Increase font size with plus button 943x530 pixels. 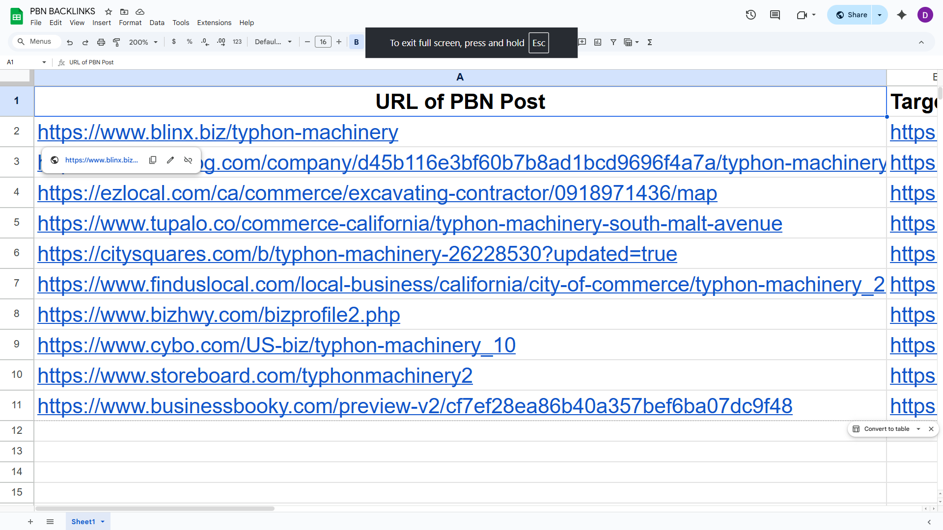coord(339,42)
